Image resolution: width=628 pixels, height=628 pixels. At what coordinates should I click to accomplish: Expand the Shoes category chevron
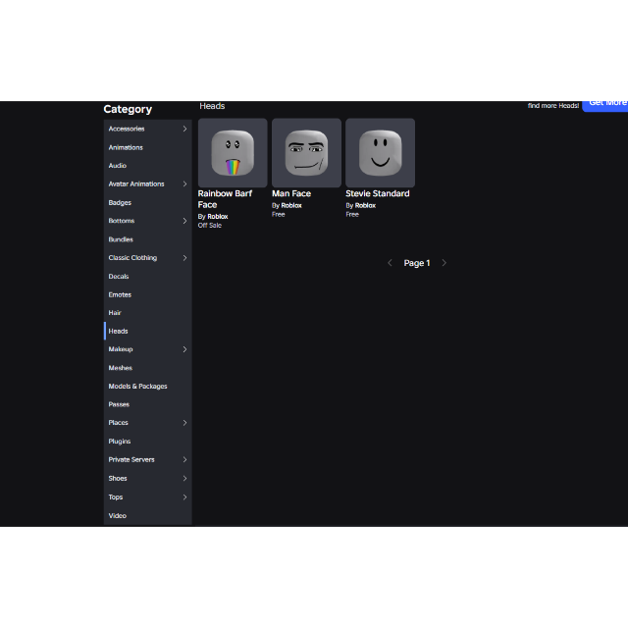[x=184, y=478]
